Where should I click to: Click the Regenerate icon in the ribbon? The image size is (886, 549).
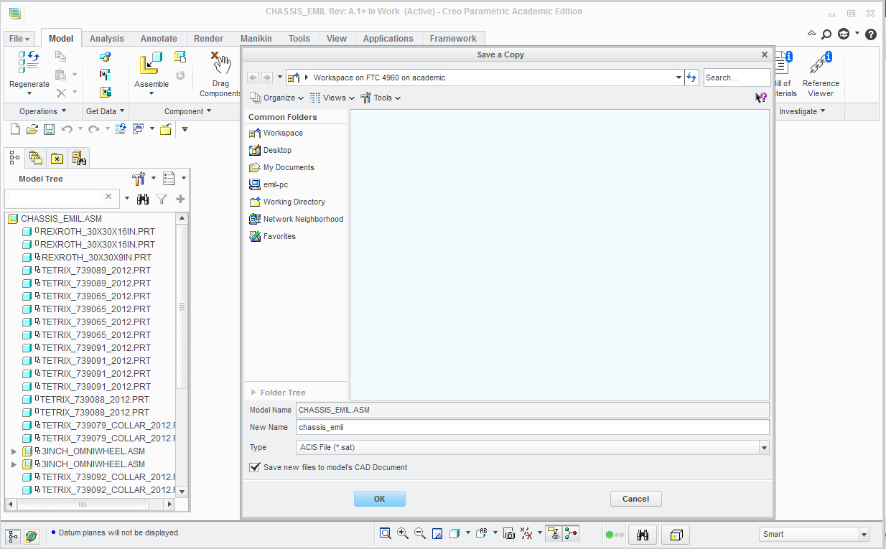coord(29,63)
